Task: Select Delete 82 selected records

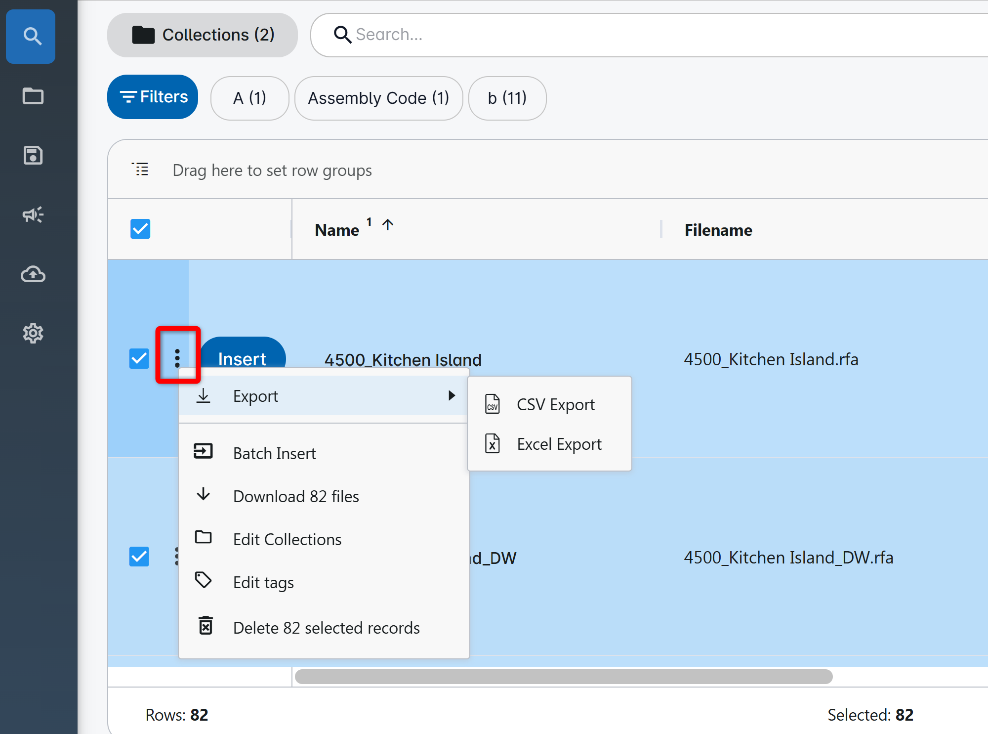Action: [326, 628]
